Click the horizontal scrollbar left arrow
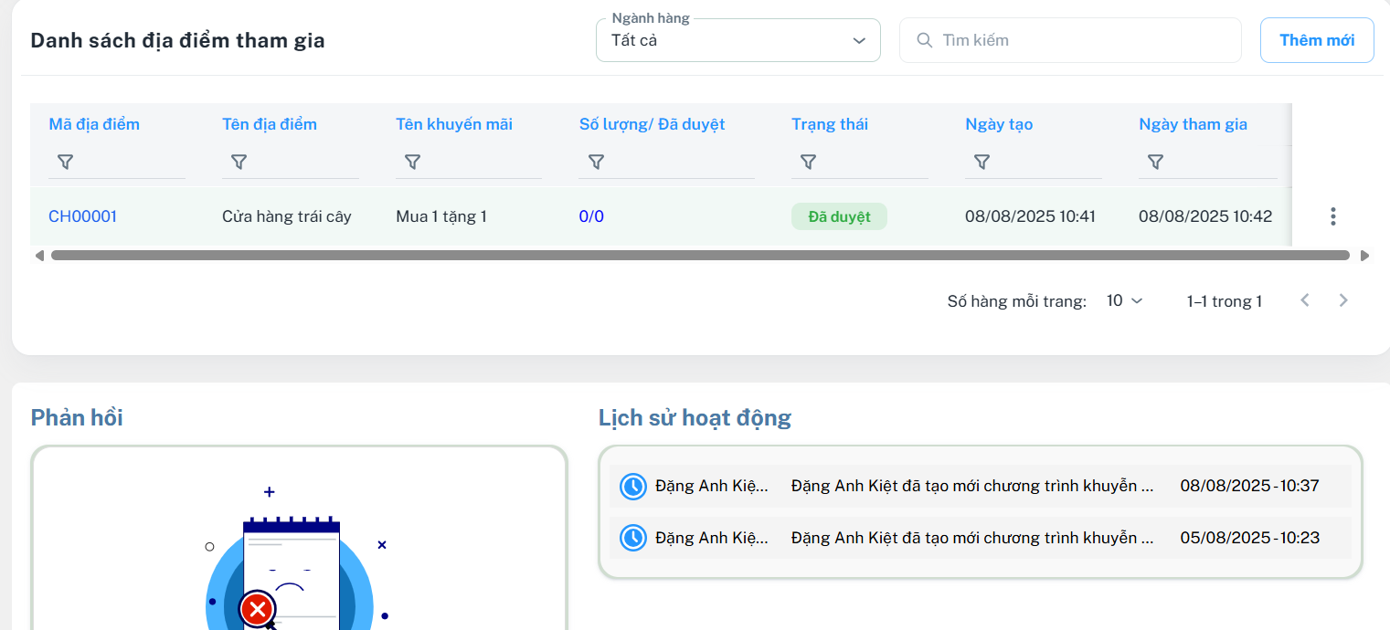 click(39, 256)
